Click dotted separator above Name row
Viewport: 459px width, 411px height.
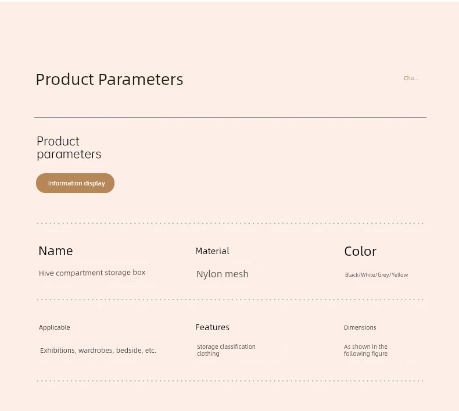click(231, 223)
